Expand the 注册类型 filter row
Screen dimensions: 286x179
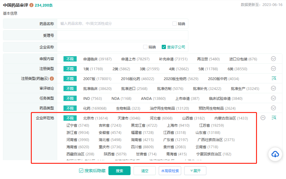click(273, 69)
